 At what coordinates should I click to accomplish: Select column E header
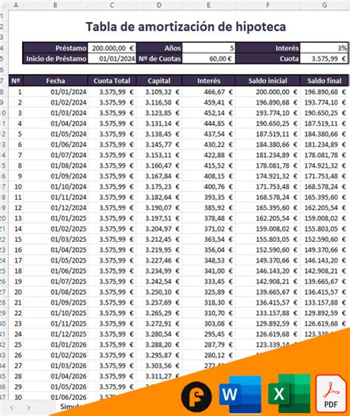tap(209, 5)
